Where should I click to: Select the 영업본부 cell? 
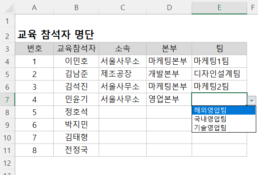point(169,99)
